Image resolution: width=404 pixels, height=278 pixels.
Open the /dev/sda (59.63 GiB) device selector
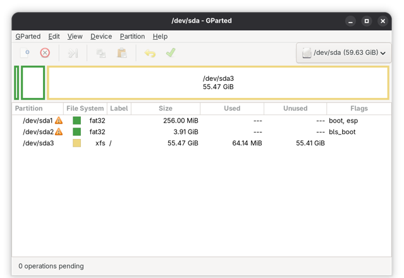(344, 53)
